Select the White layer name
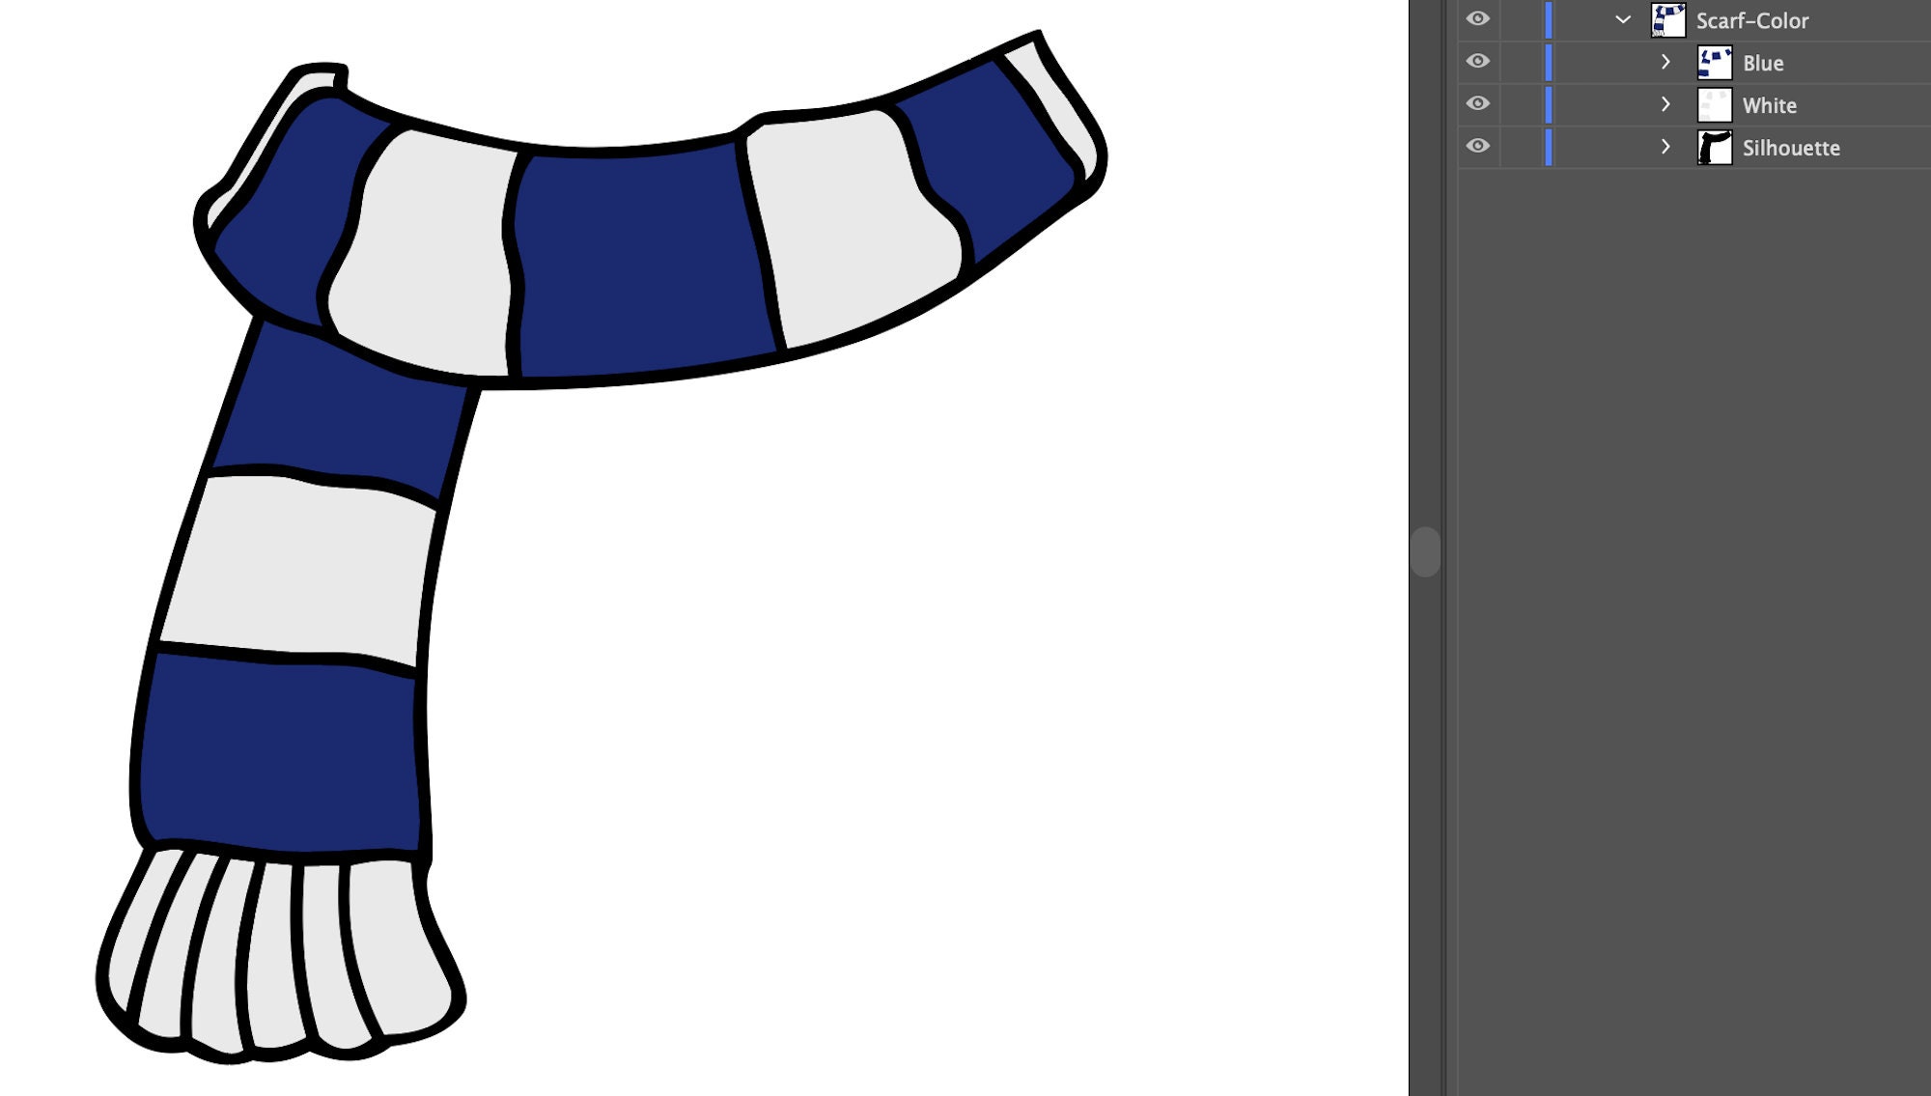 coord(1770,104)
